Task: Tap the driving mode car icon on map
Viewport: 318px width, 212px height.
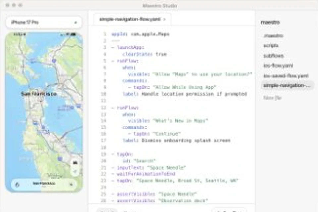Action: point(75,163)
